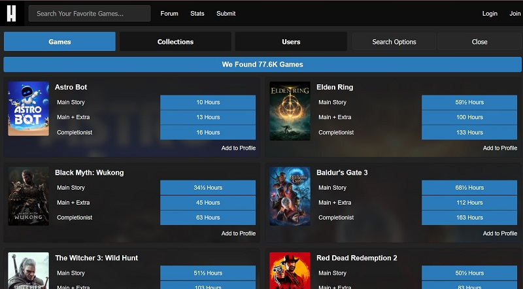This screenshot has width=523, height=289.
Task: Click the Login link
Action: (490, 14)
